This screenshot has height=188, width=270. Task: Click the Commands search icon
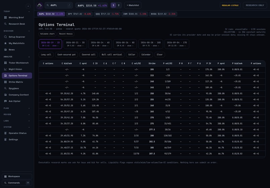(x=5, y=183)
